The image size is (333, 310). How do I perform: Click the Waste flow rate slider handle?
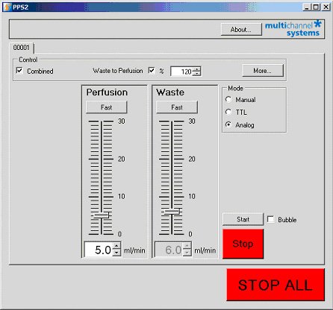(x=172, y=212)
